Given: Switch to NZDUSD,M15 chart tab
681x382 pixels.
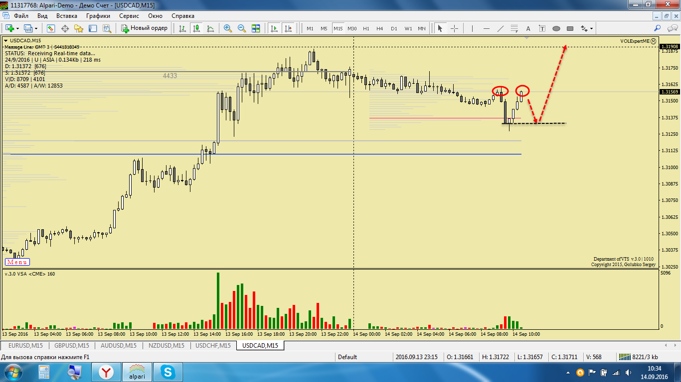Looking at the screenshot, I should coord(167,345).
